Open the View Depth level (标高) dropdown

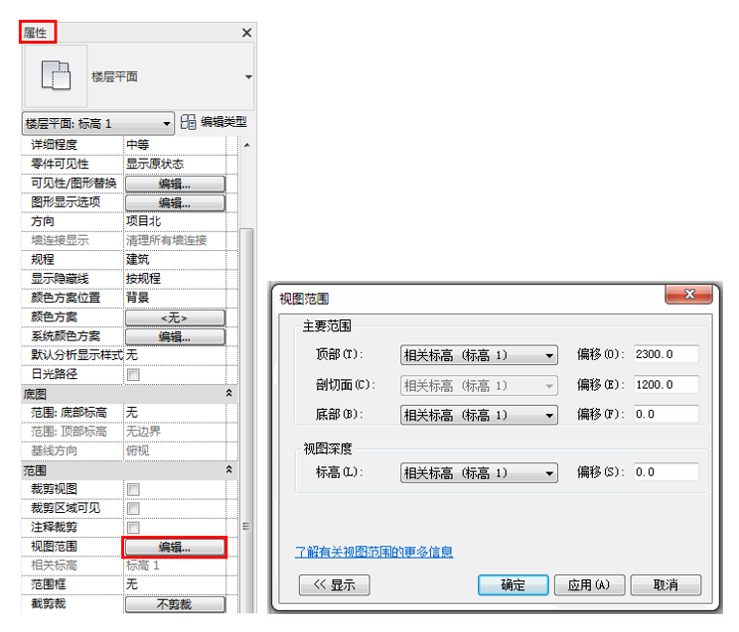point(549,473)
